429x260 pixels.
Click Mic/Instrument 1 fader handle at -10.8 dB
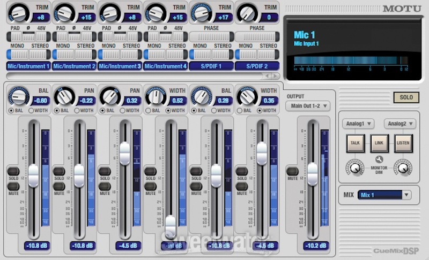[x=33, y=175]
